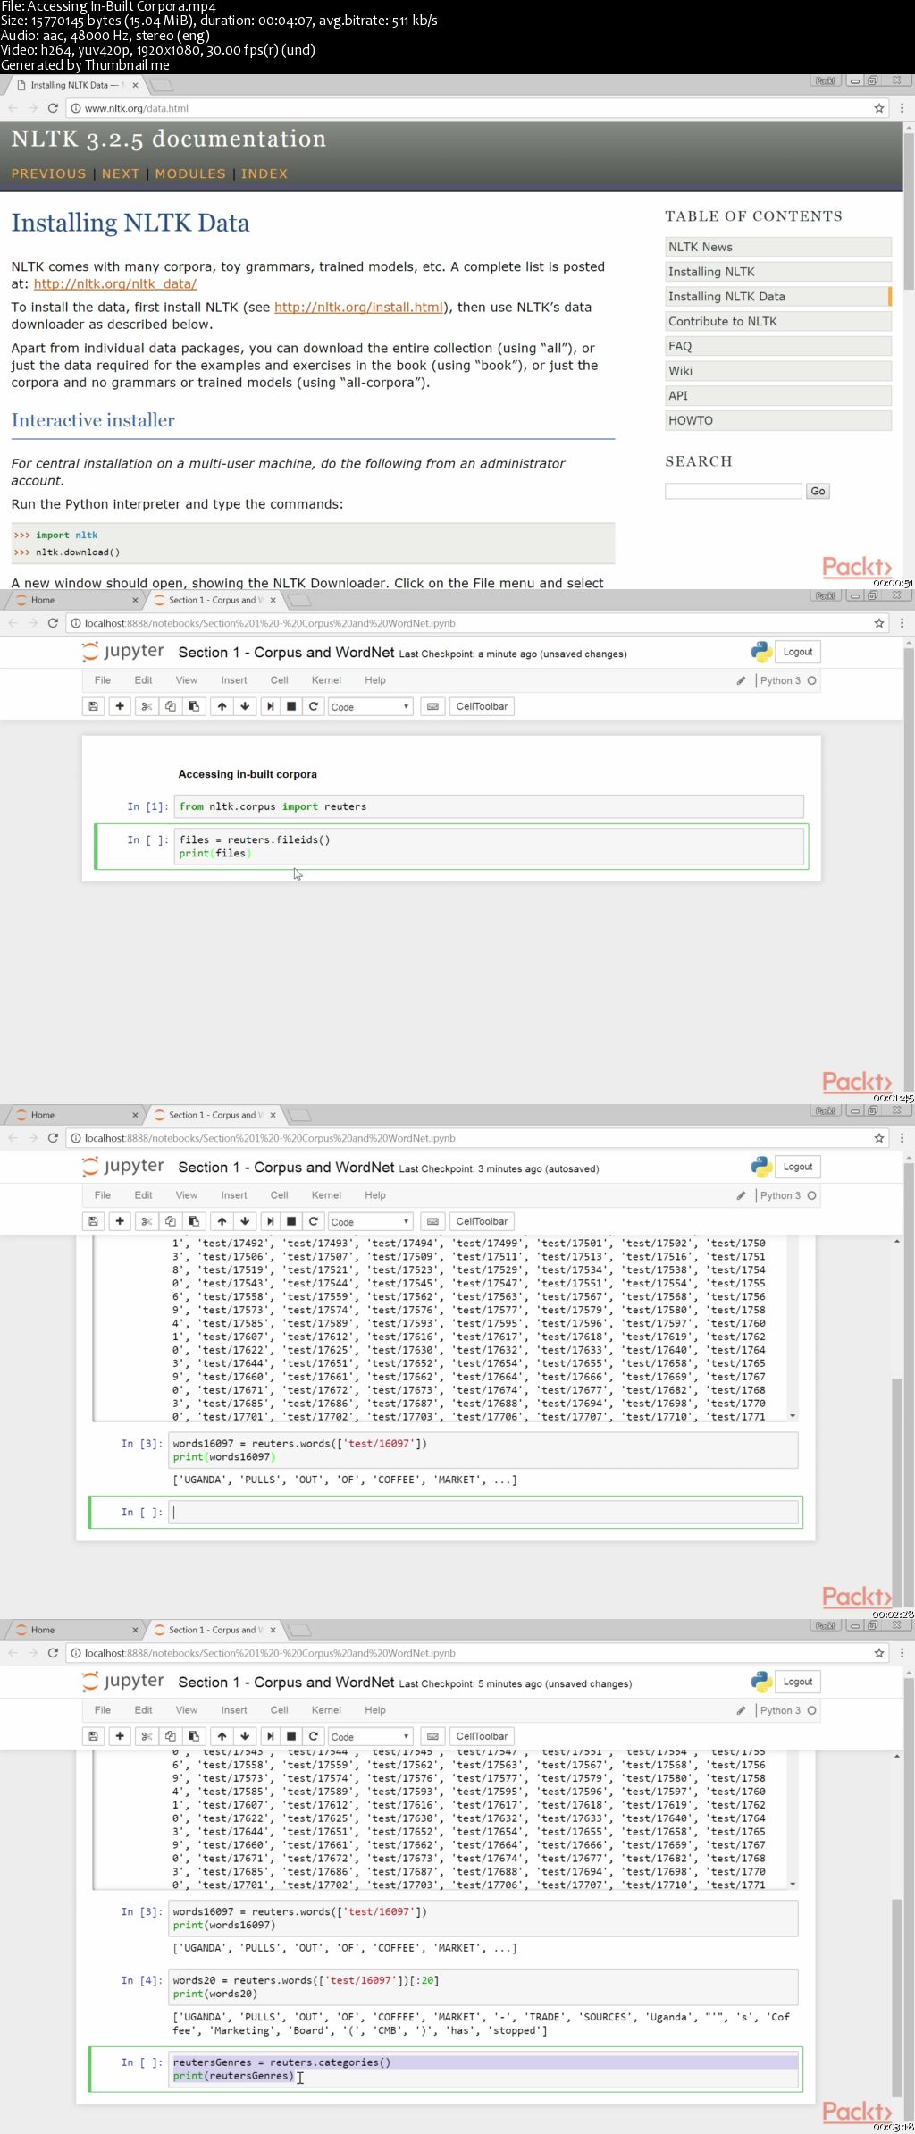Screen dimensions: 915x2134
Task: Select 'Contribute to NLTK' in table of contents
Action: point(778,321)
